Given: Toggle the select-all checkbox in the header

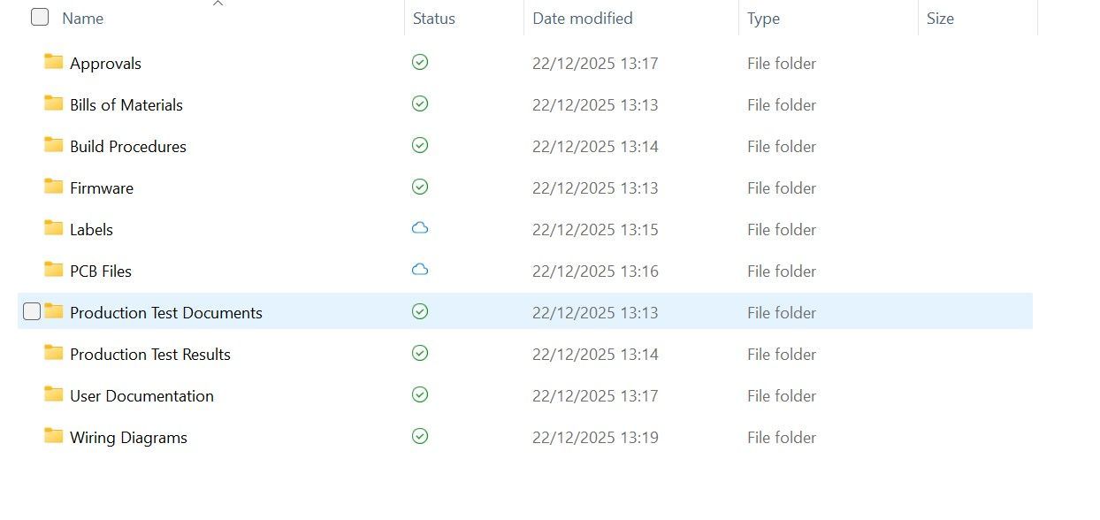Looking at the screenshot, I should pos(39,17).
